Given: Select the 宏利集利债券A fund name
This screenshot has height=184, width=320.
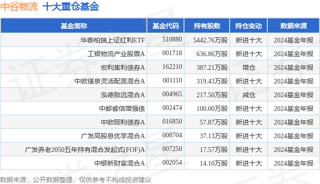Looking at the screenshot, I should pos(123,67).
